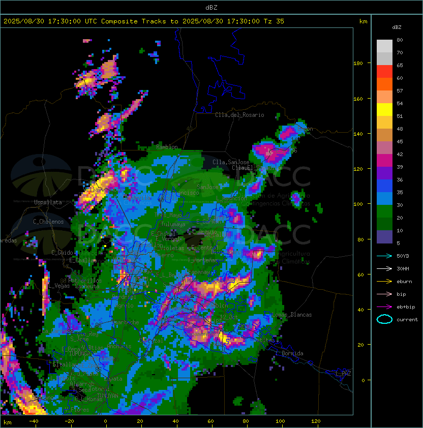
Task: Click the Clla.del_Rosario place label
Action: pos(239,115)
